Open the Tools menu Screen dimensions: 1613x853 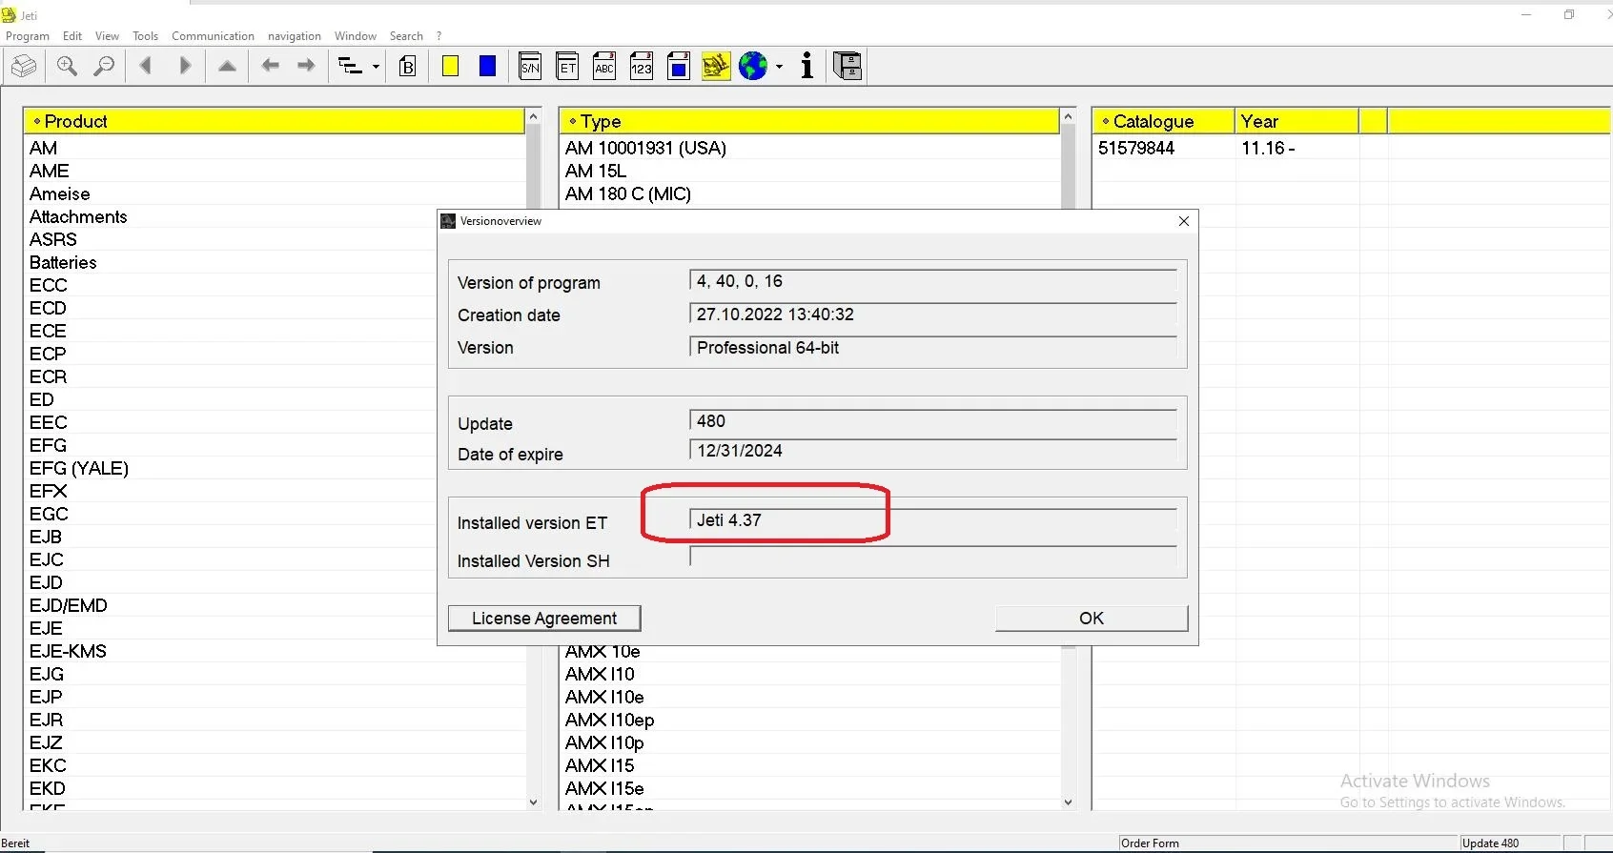coord(145,36)
